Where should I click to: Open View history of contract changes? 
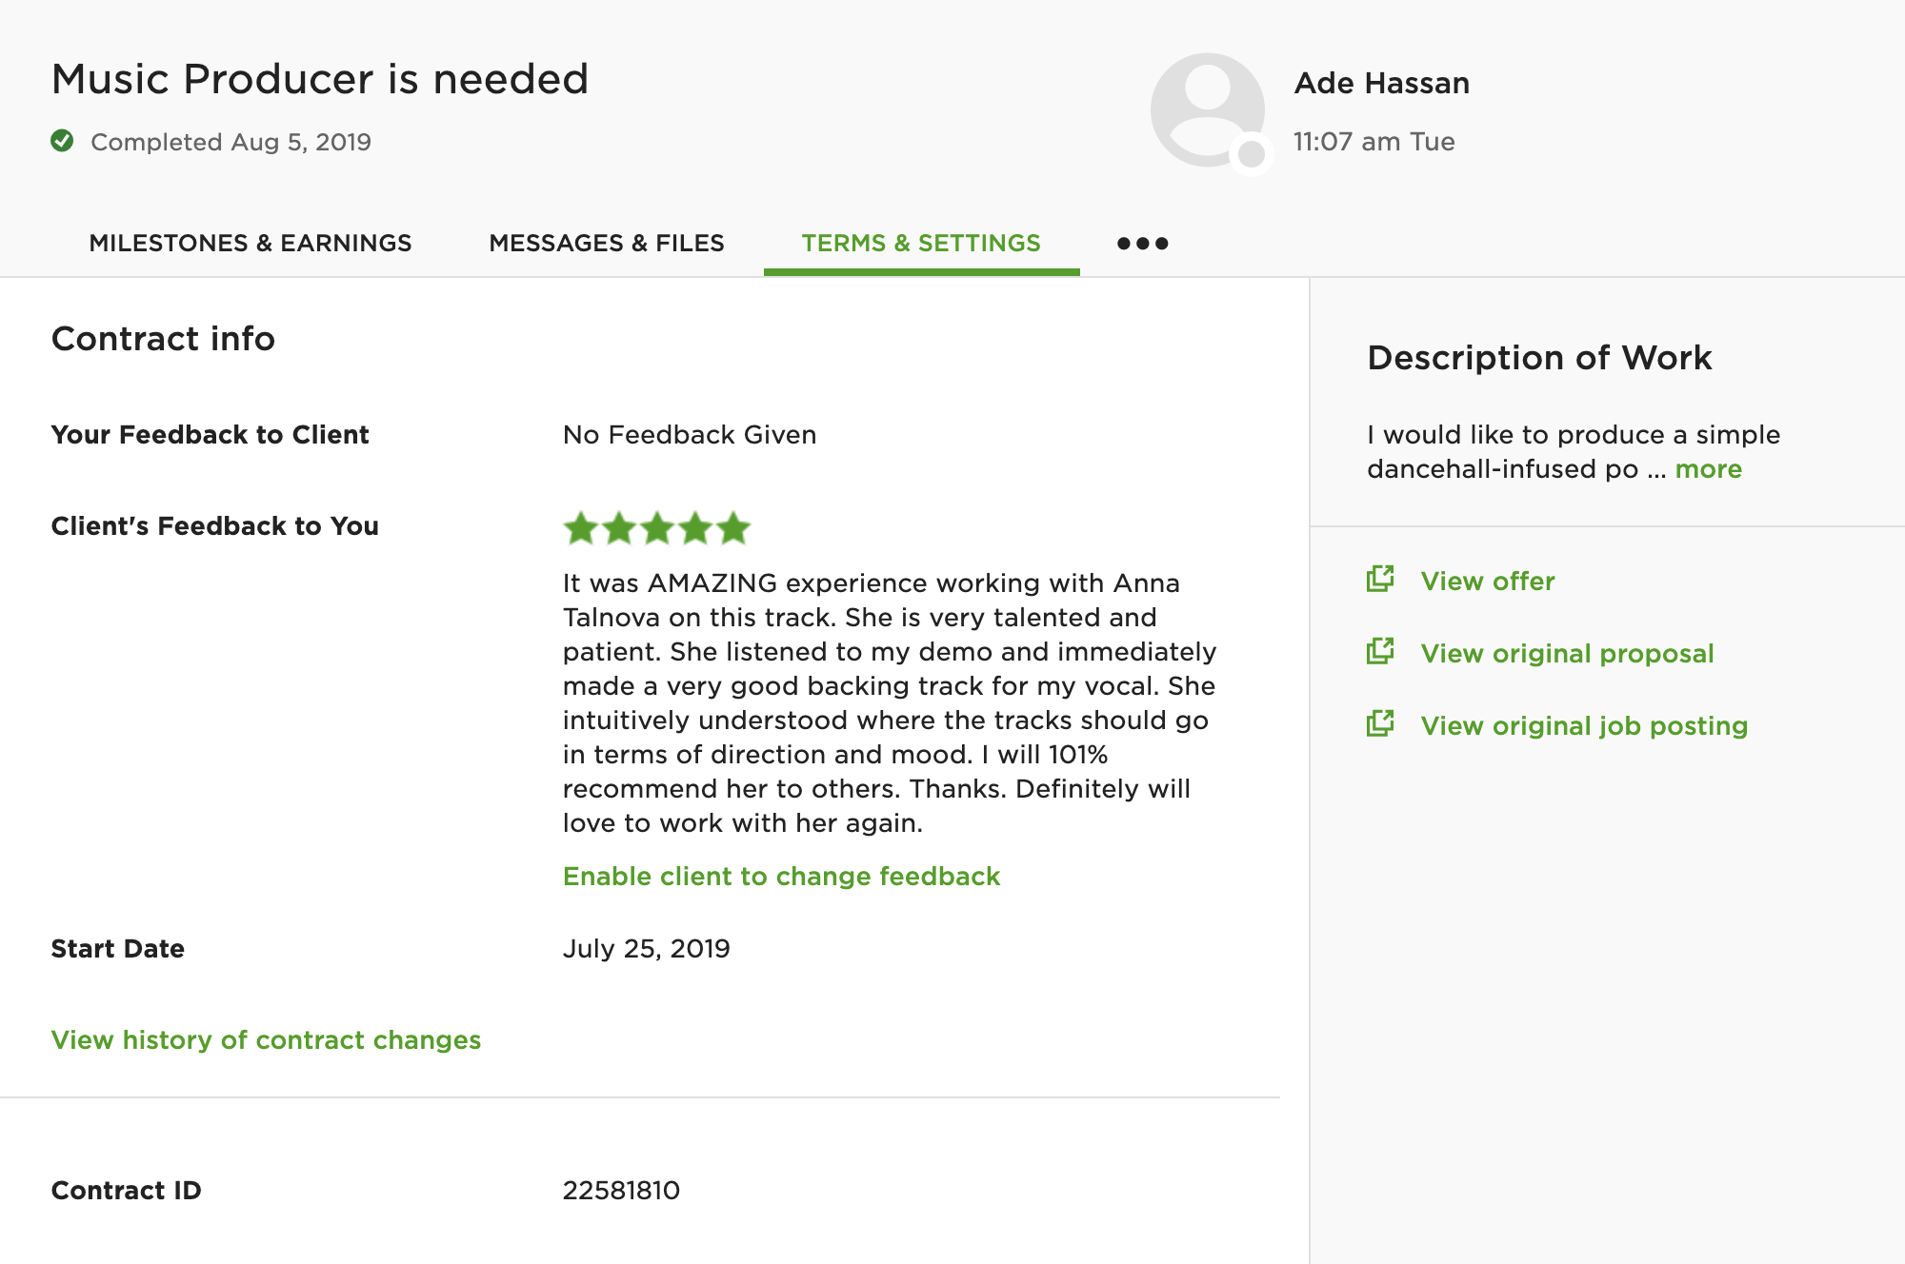click(x=266, y=1039)
